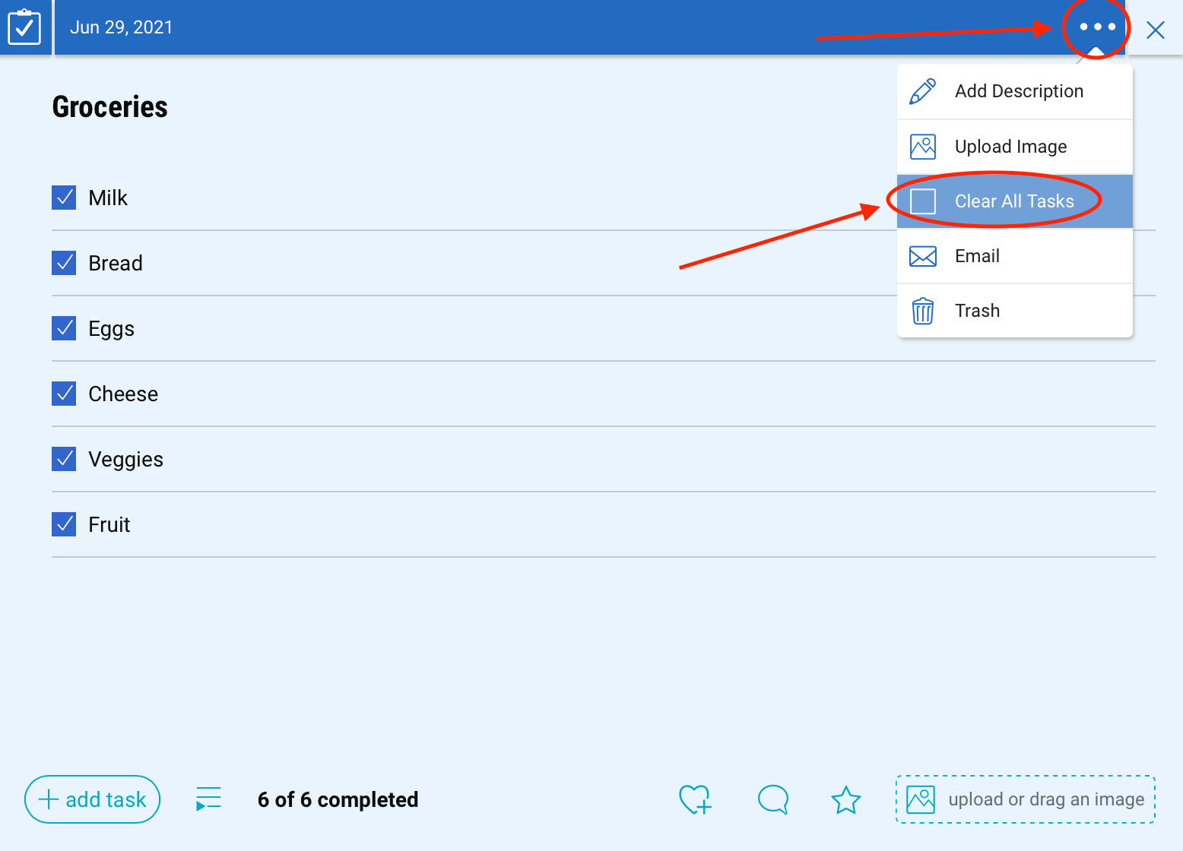Image resolution: width=1183 pixels, height=851 pixels.
Task: Click the Fruit task text
Action: click(x=109, y=524)
